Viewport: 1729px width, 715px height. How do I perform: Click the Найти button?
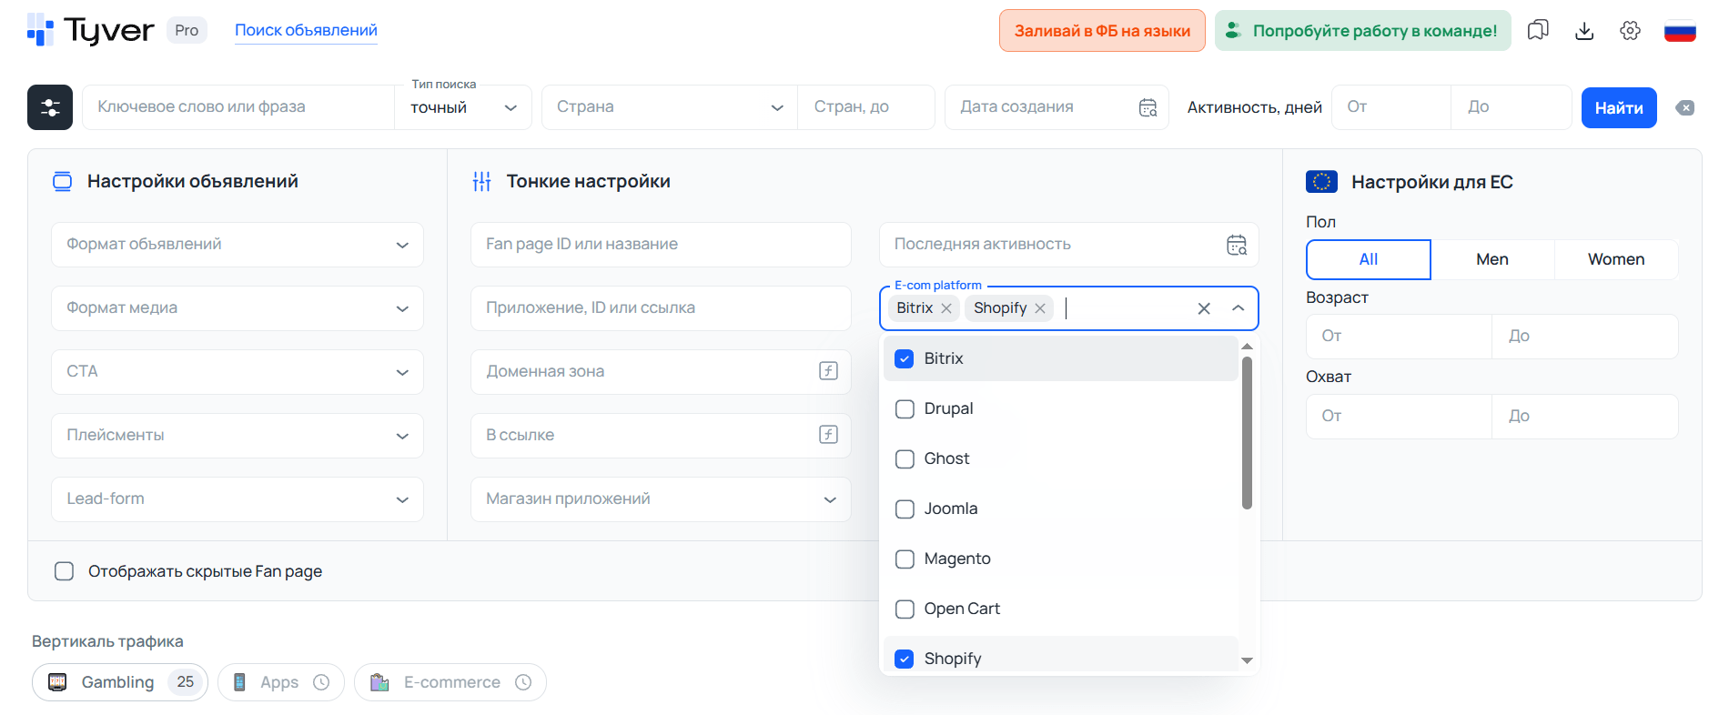coord(1619,107)
